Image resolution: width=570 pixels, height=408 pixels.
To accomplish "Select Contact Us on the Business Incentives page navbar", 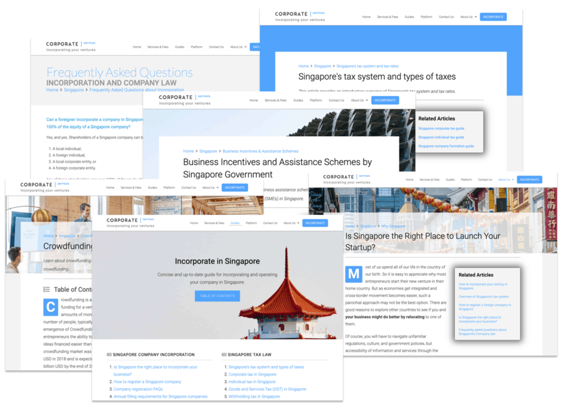I will click(336, 100).
